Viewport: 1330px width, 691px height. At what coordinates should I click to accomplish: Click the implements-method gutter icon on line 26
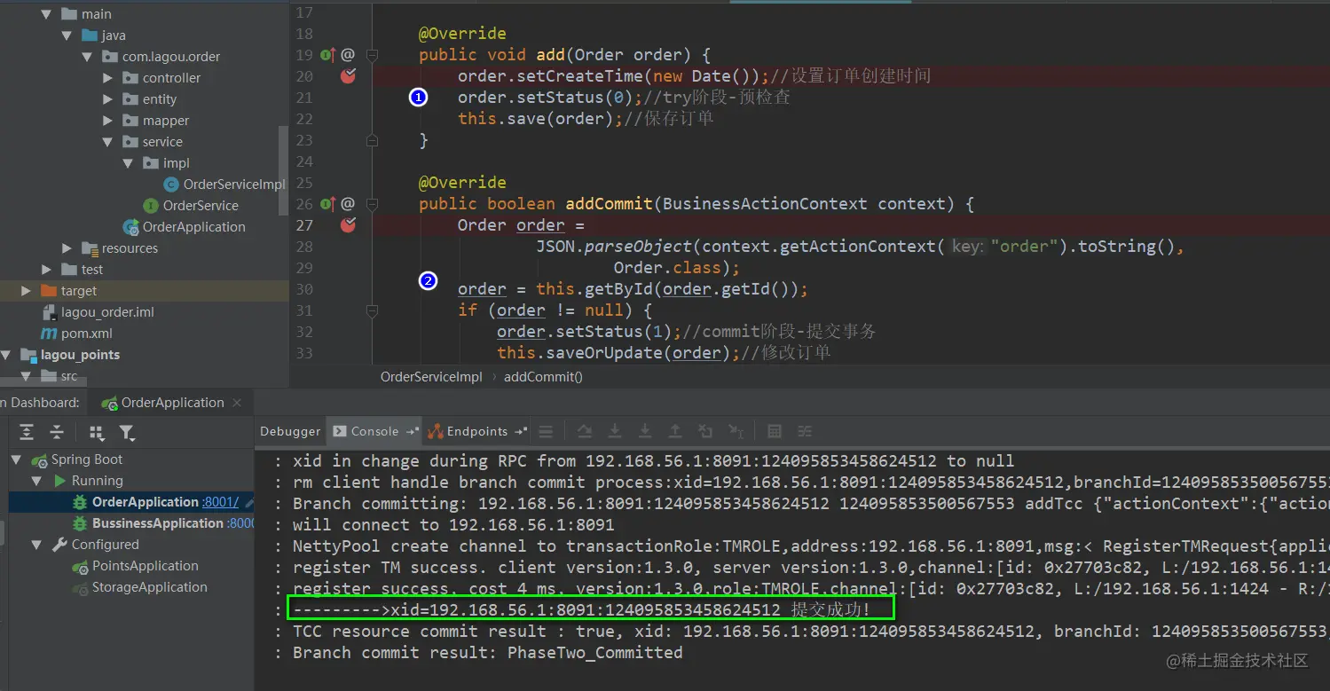327,204
